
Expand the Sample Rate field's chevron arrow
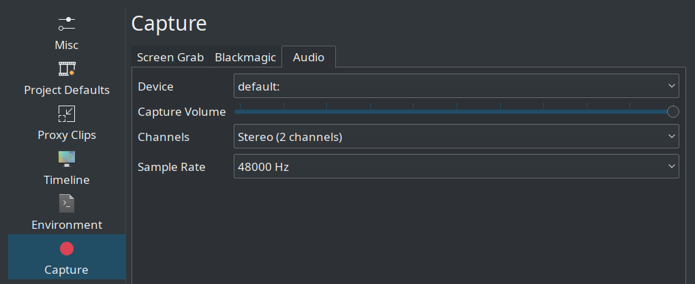pyautogui.click(x=672, y=166)
